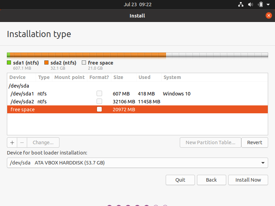
Task: Toggle Format checkbox for /dev/sda2
Action: point(99,101)
